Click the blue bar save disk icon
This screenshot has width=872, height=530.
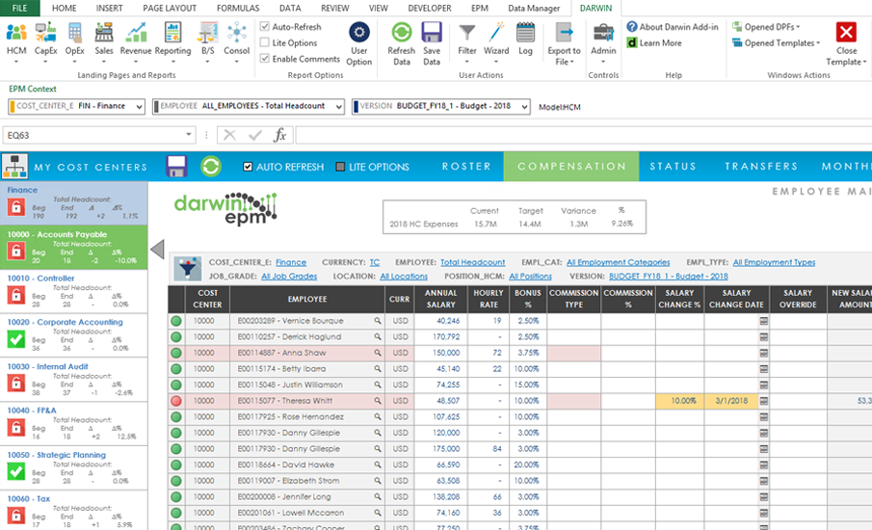pyautogui.click(x=176, y=167)
